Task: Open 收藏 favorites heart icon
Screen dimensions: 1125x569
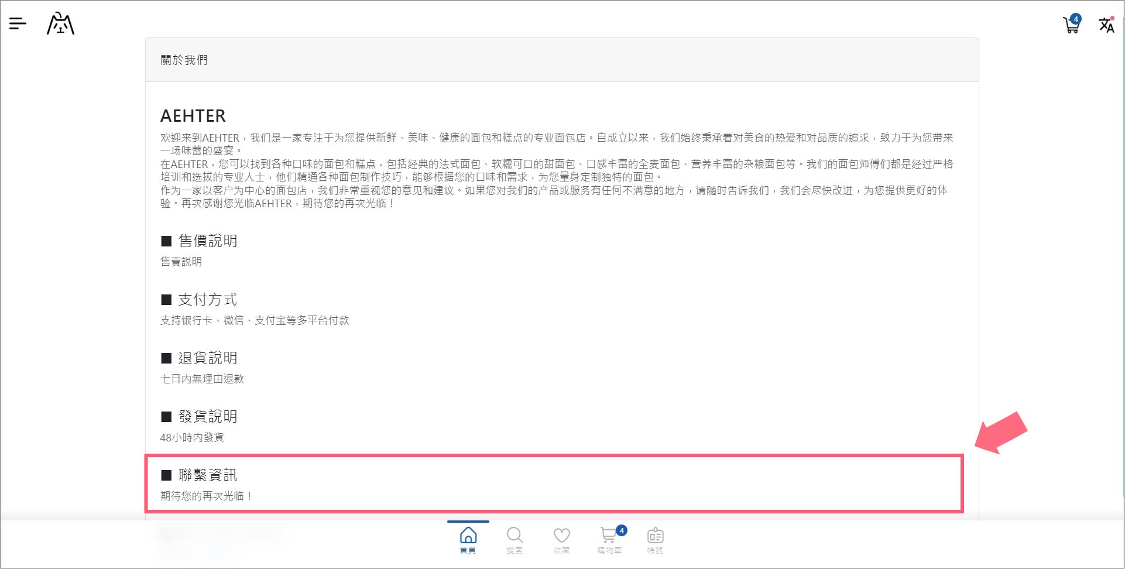Action: (561, 540)
